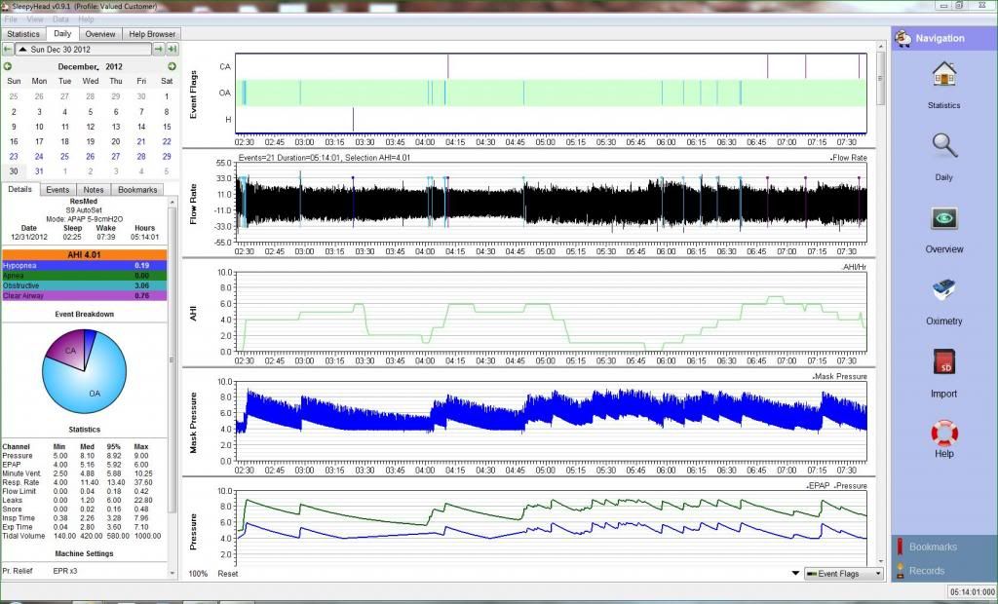Open the Data menu
Image resolution: width=998 pixels, height=604 pixels.
[x=60, y=19]
